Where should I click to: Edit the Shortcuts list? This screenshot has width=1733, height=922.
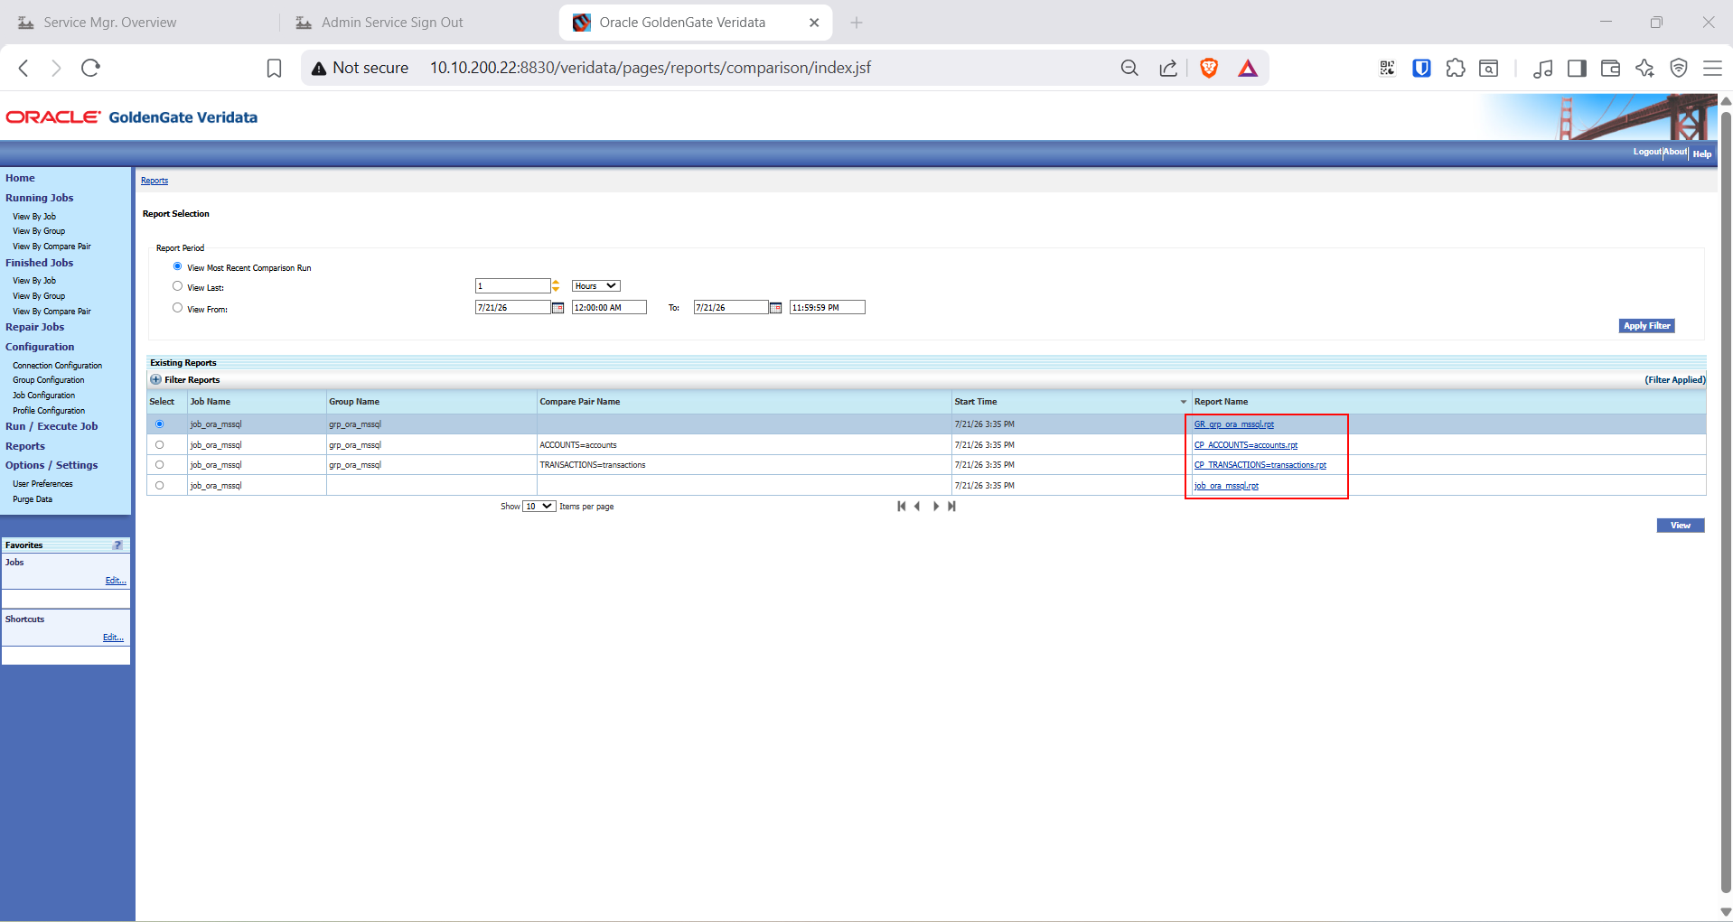[113, 638]
